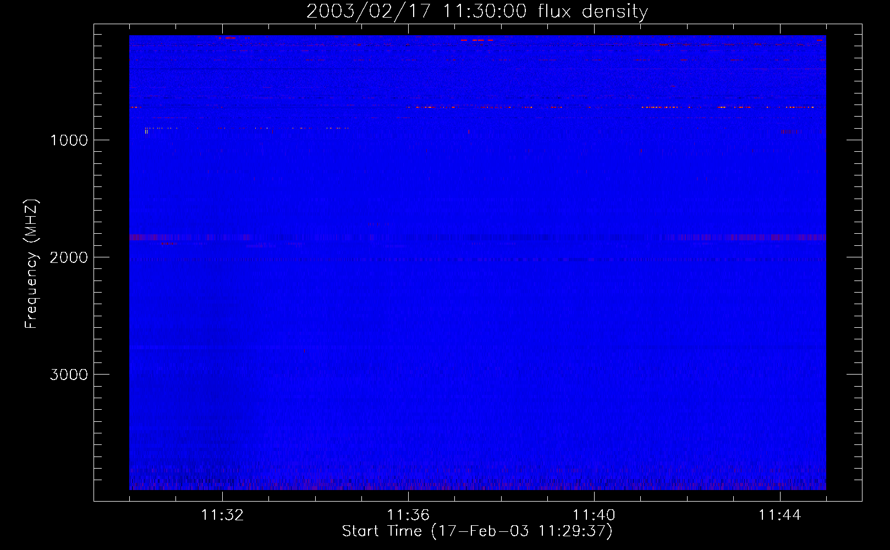Viewport: 890px width, 550px height.
Task: Click the 2000 frequency axis label
Action: click(69, 257)
